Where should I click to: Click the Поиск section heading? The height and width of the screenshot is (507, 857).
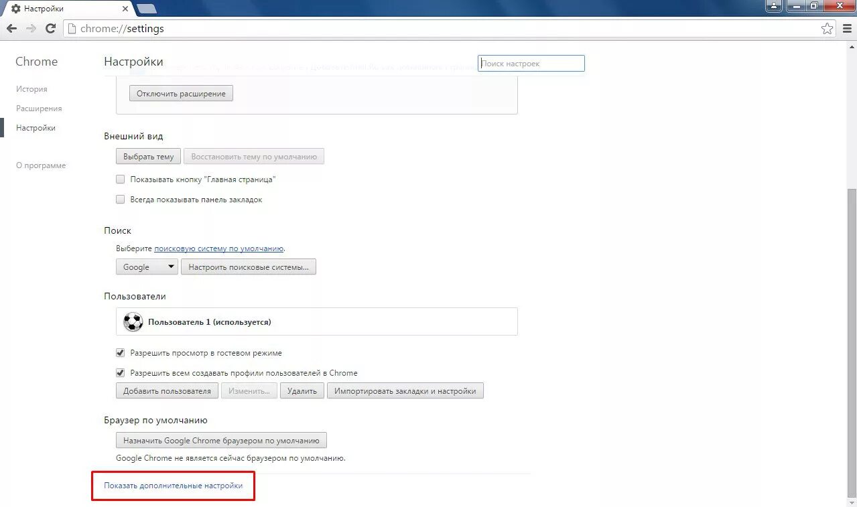tap(118, 230)
